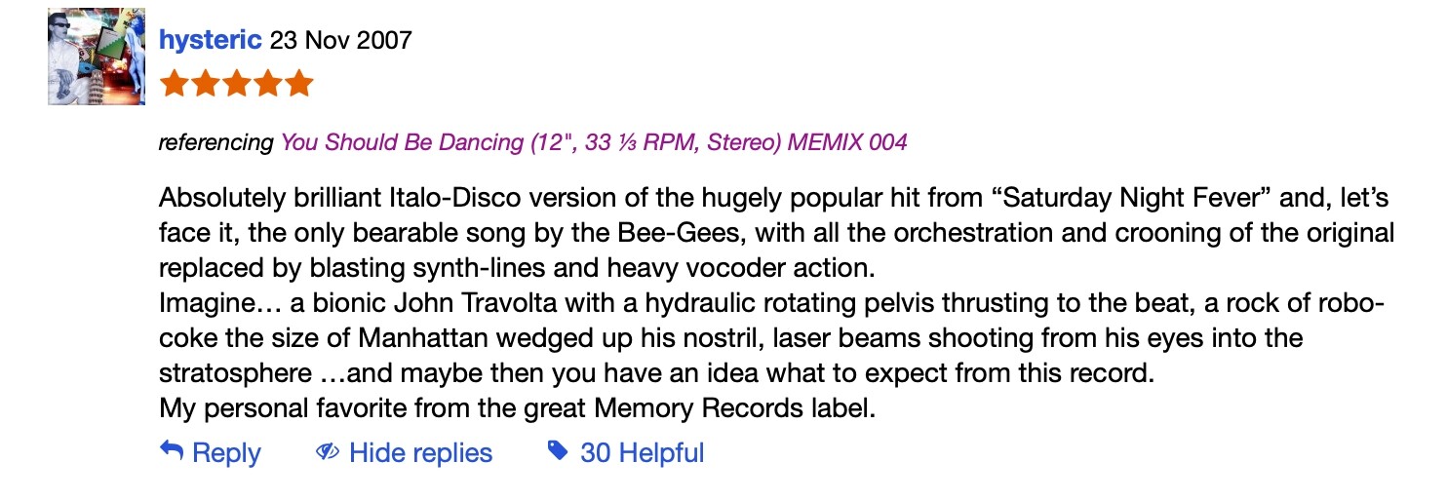
Task: Click the Reply text link
Action: tap(226, 453)
